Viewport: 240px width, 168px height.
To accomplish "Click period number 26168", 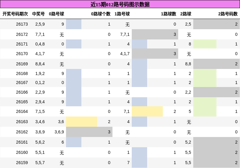I will 22,73.
